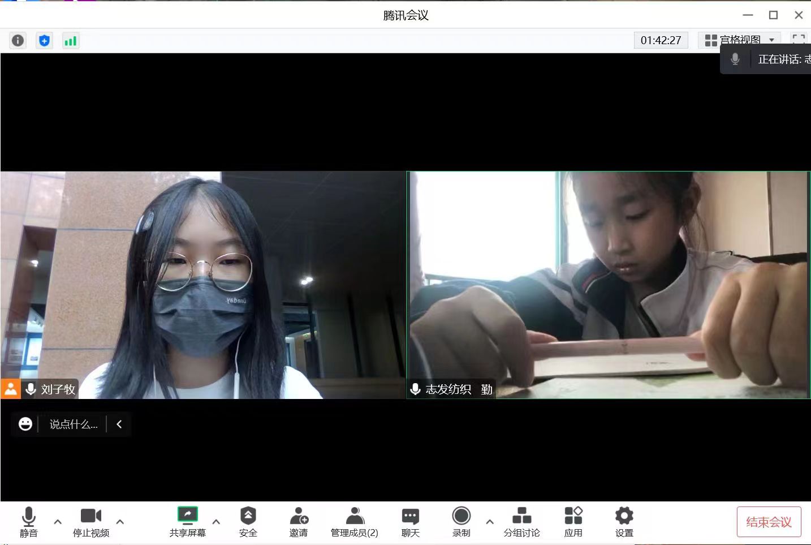Open the meeting info icon

point(18,41)
